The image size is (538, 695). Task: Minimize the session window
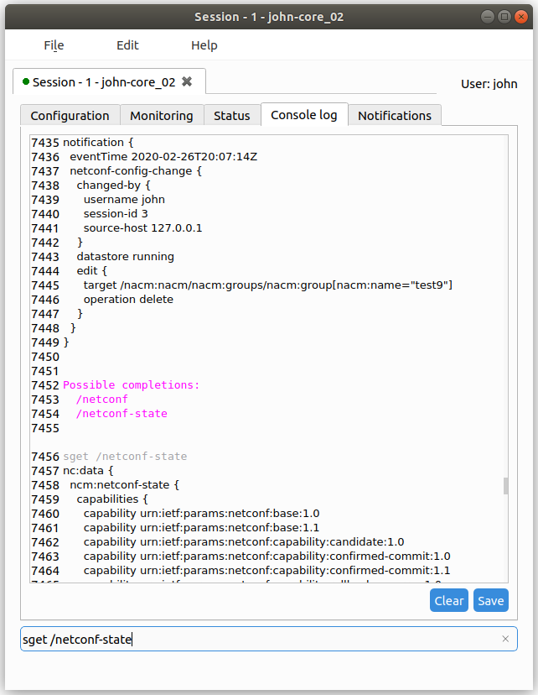(x=487, y=17)
